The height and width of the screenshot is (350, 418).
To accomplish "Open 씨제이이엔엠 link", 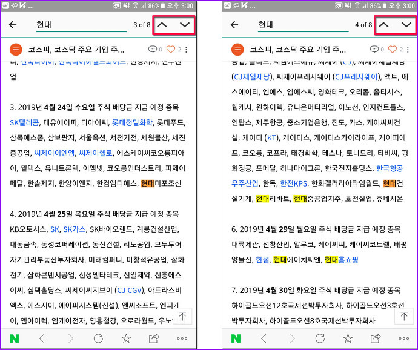I will [x=55, y=153].
